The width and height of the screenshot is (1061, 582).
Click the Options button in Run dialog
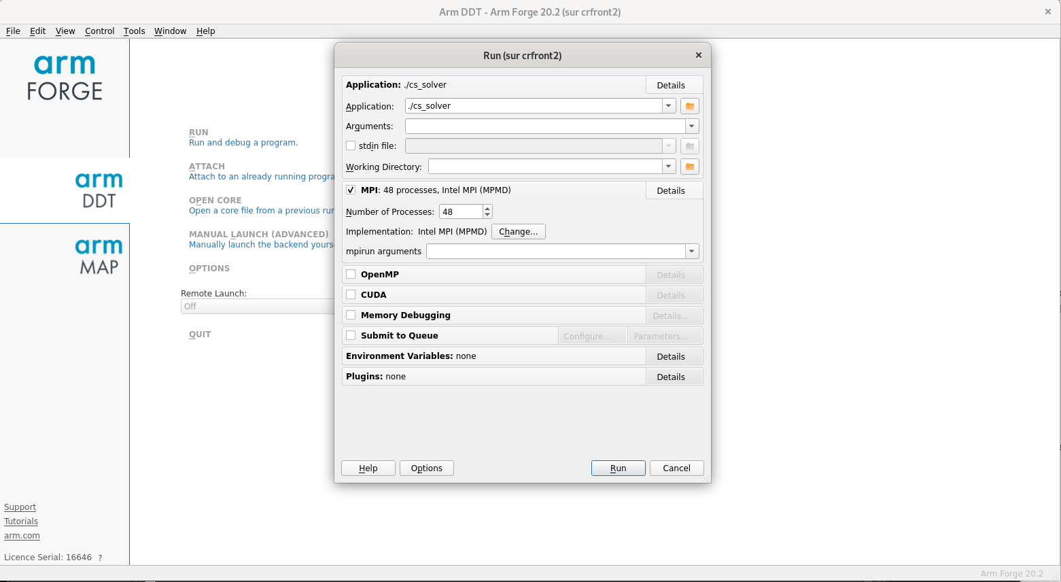pyautogui.click(x=426, y=468)
